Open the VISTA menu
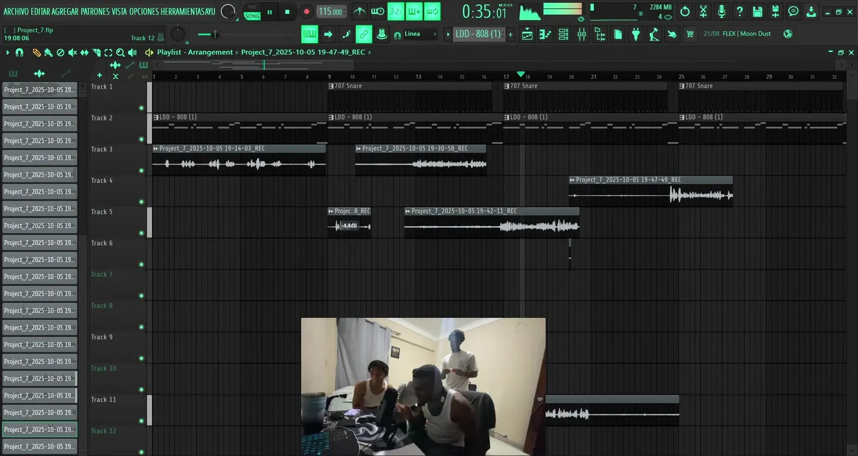The width and height of the screenshot is (858, 456). [119, 11]
